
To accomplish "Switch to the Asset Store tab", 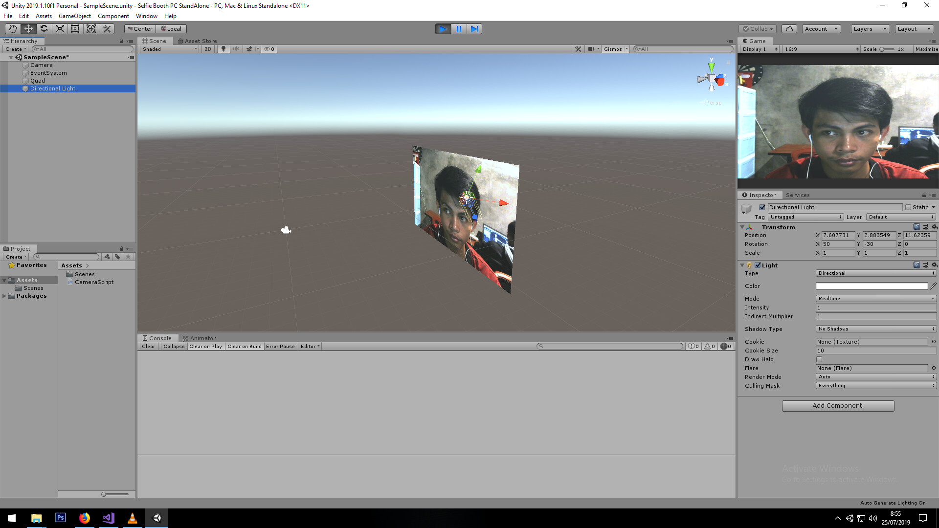I will (198, 41).
